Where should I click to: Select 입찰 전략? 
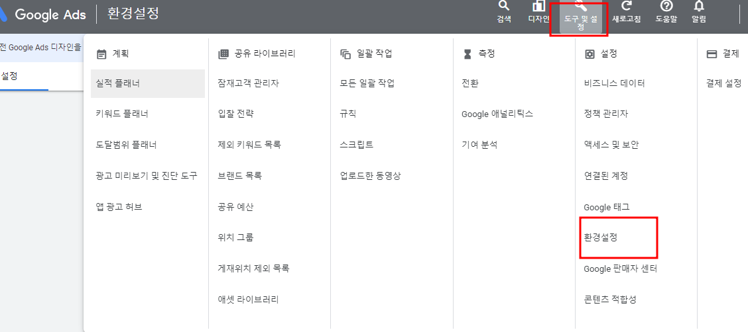coord(235,114)
